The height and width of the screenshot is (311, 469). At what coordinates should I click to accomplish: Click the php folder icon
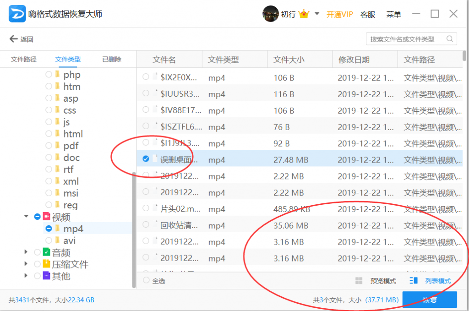click(x=57, y=74)
